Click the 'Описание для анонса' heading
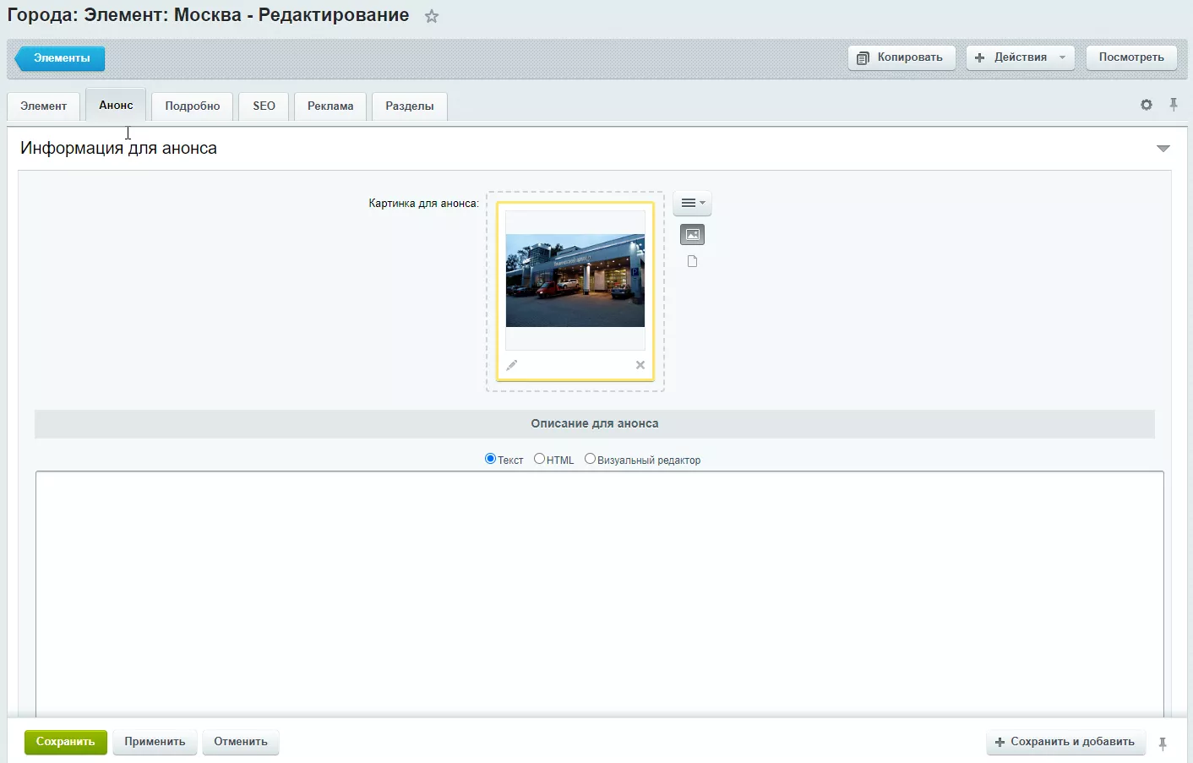Viewport: 1193px width, 763px height. (x=595, y=423)
